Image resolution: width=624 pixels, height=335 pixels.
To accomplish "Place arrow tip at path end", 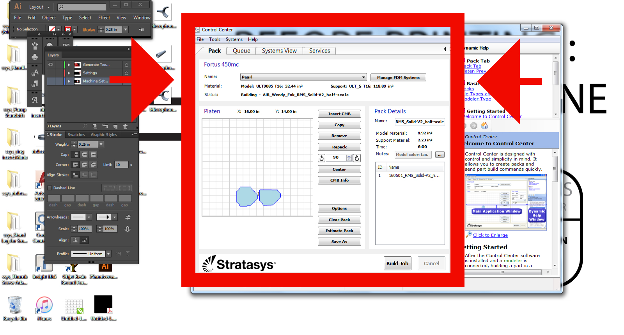I will tap(84, 240).
